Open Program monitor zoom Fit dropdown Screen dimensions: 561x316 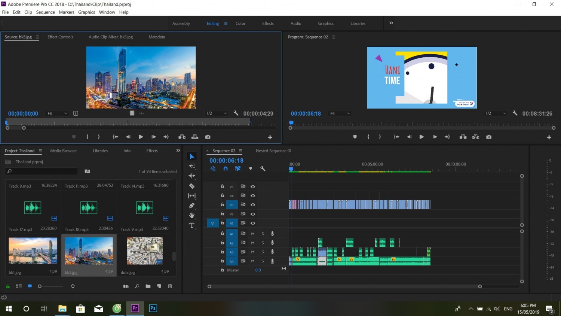340,113
